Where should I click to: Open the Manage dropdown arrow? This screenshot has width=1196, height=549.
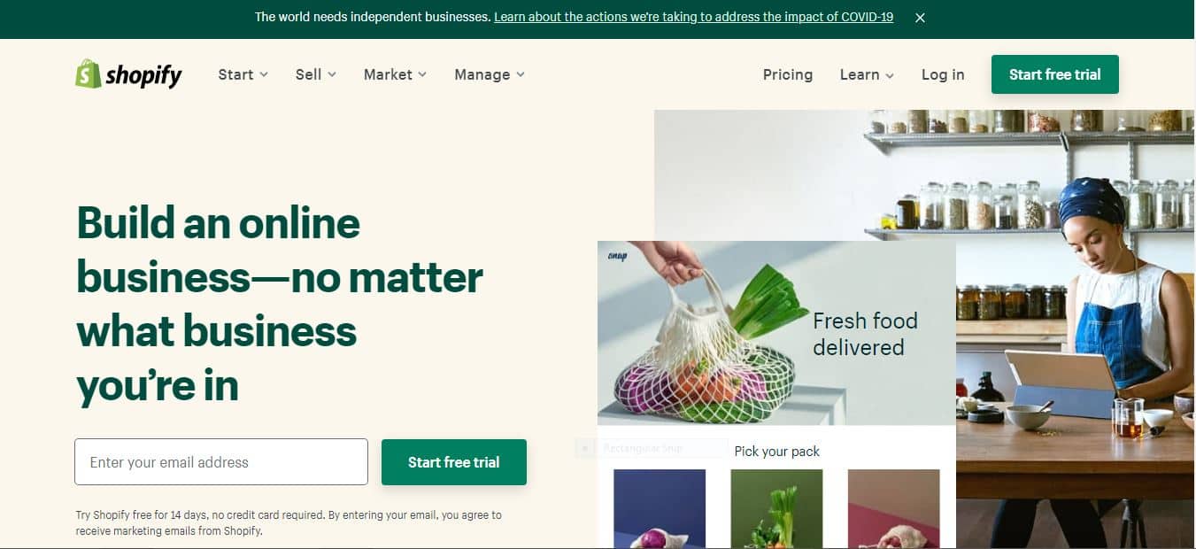pos(521,75)
